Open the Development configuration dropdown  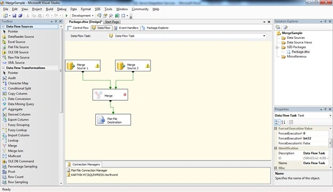93,15
